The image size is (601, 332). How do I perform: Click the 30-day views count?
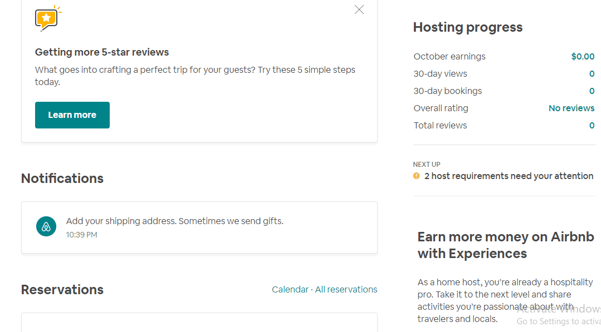coord(592,74)
